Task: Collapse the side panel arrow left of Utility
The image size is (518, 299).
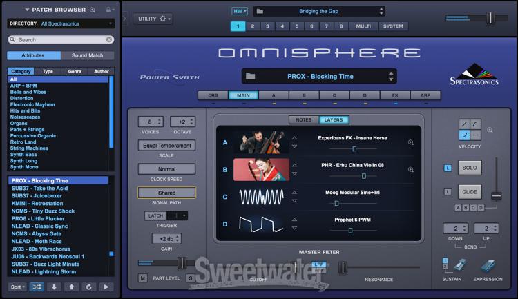Action: (124, 19)
